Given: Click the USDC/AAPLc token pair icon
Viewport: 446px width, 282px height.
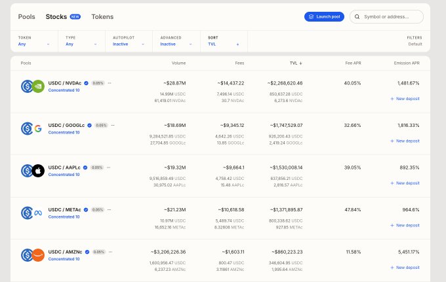Looking at the screenshot, I should point(33,171).
